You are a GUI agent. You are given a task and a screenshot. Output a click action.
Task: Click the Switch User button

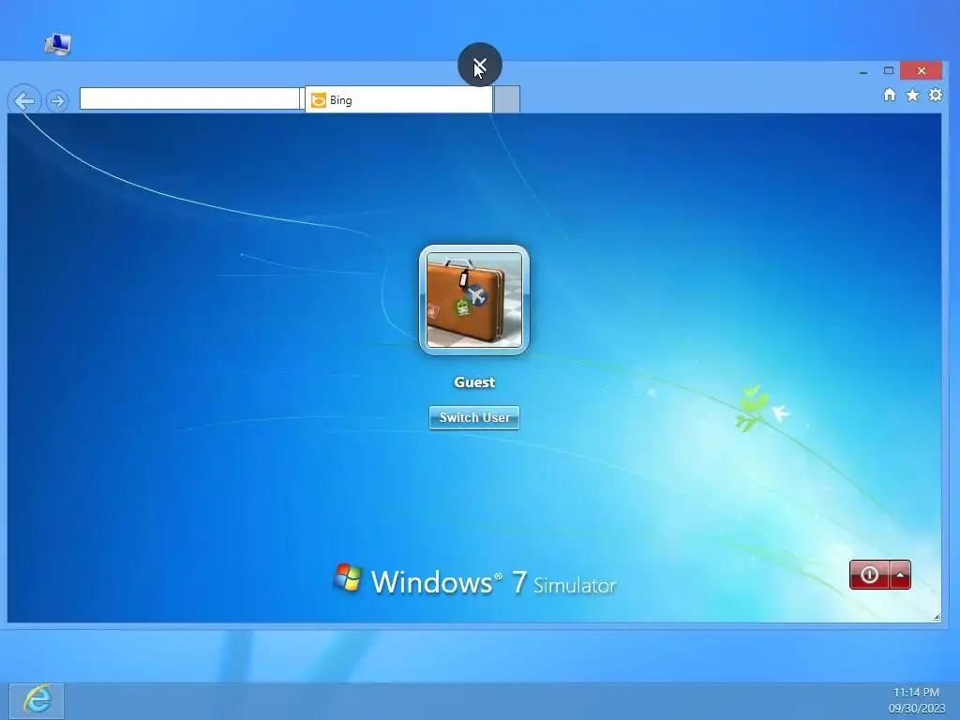(x=473, y=417)
